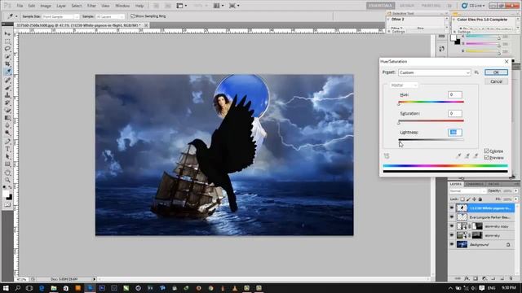Open the layer blend mode Normal dropdown
This screenshot has height=293, width=522.
467,191
